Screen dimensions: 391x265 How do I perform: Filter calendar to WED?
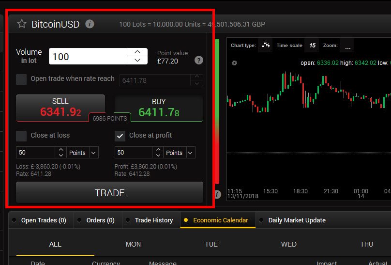tap(289, 244)
